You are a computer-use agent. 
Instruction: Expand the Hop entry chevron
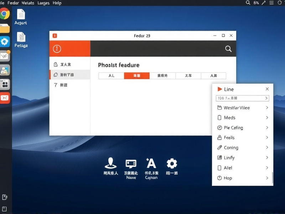pyautogui.click(x=267, y=178)
